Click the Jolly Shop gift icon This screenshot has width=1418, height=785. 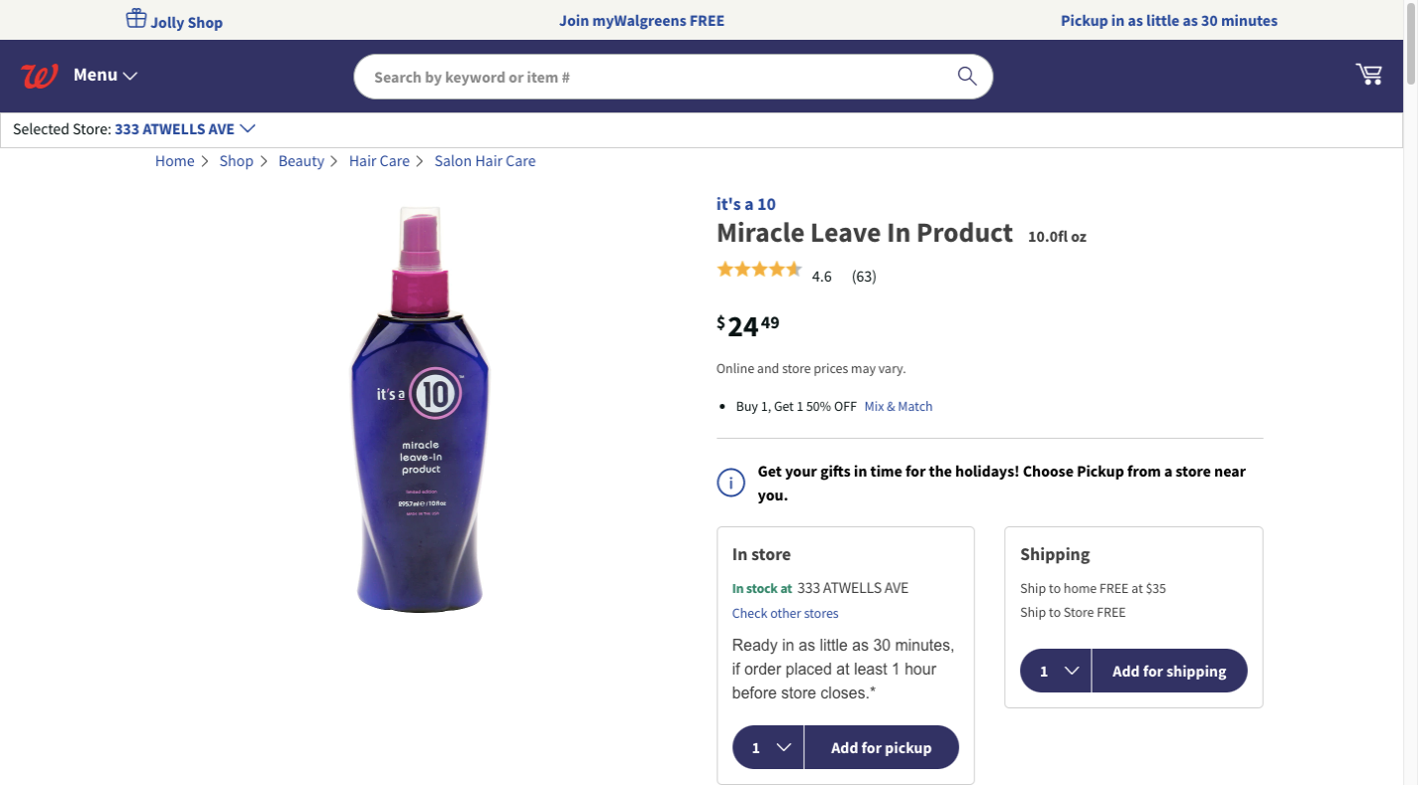coord(136,19)
